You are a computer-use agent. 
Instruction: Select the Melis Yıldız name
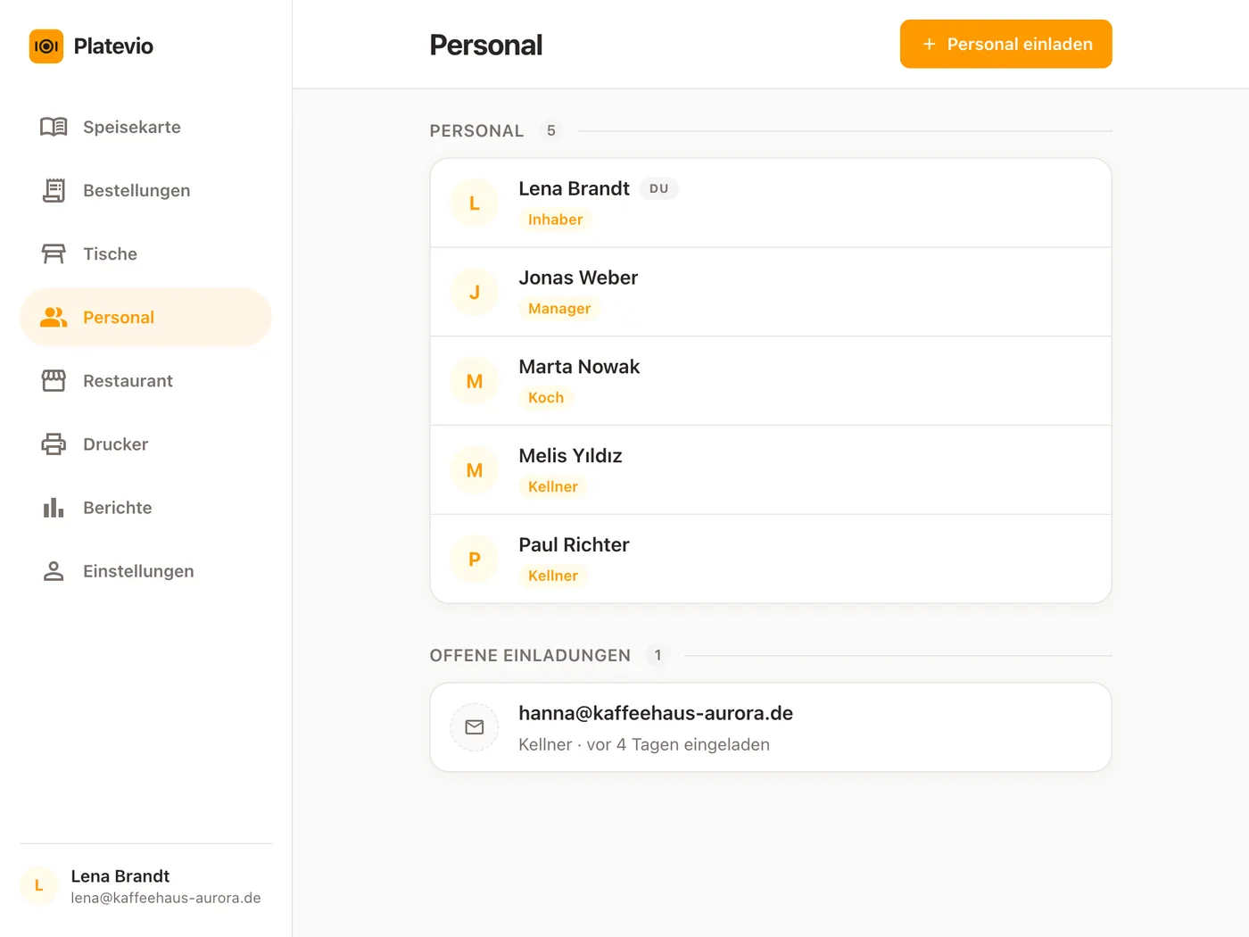tap(570, 456)
